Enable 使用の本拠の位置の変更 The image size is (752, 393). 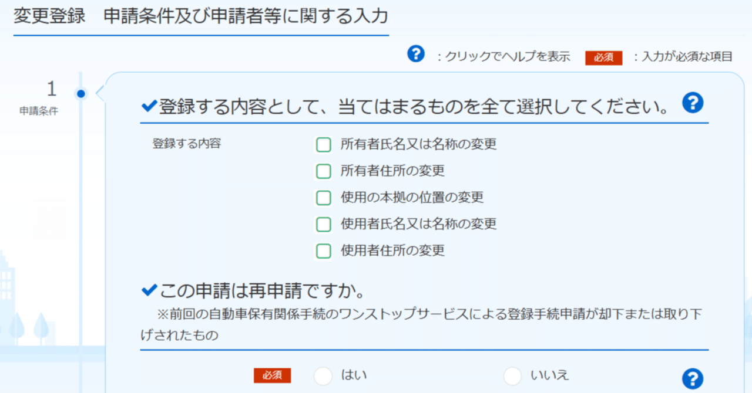[x=323, y=198]
